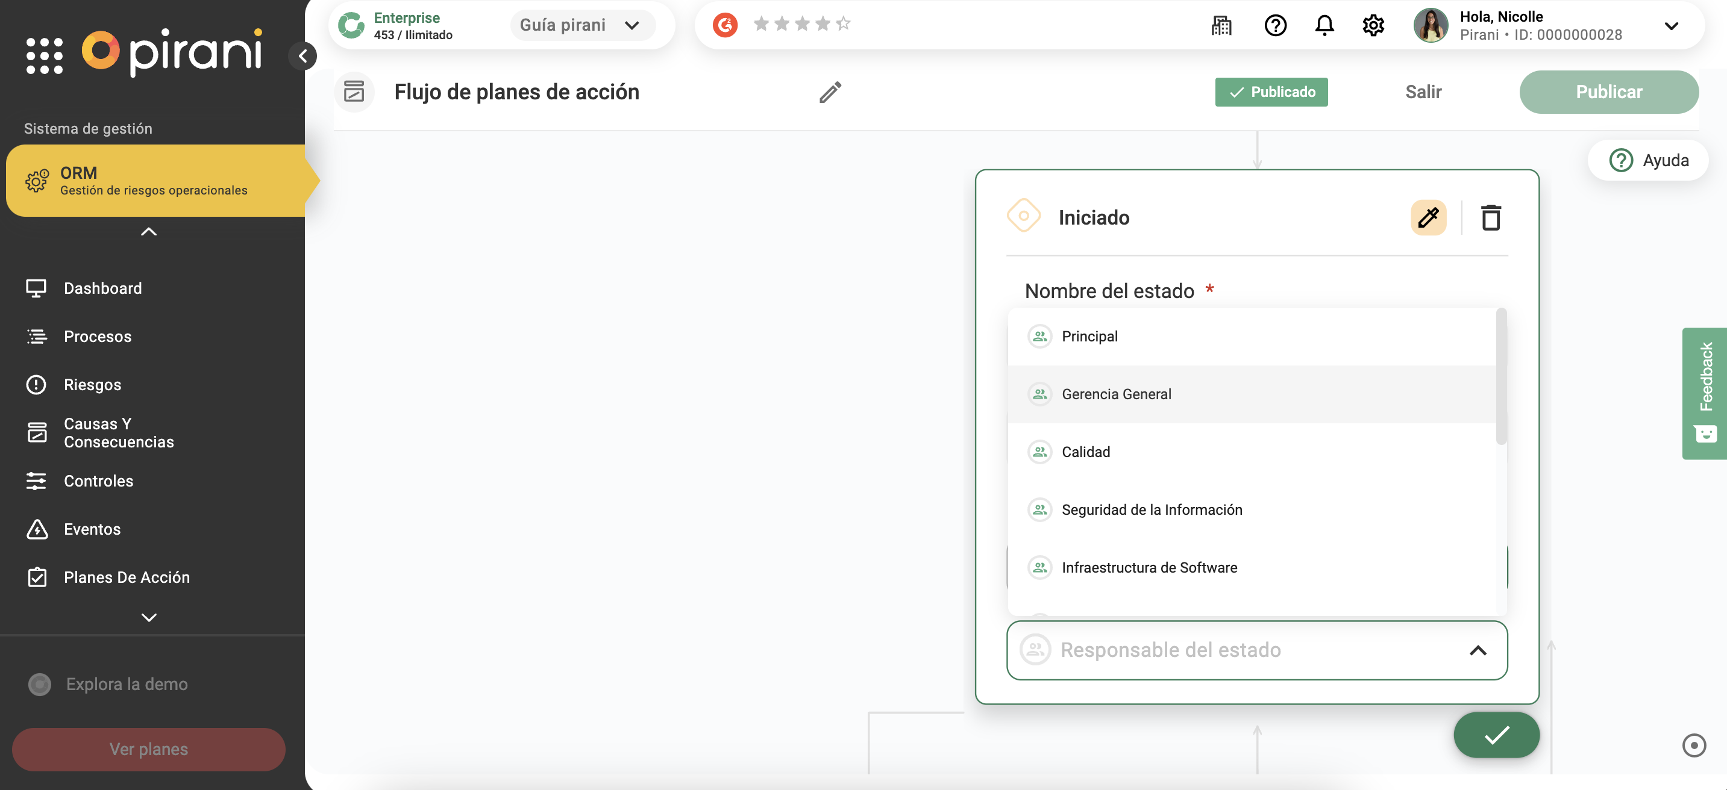Expand the user profile menu chevron
Viewport: 1727px width, 790px height.
coord(1671,25)
